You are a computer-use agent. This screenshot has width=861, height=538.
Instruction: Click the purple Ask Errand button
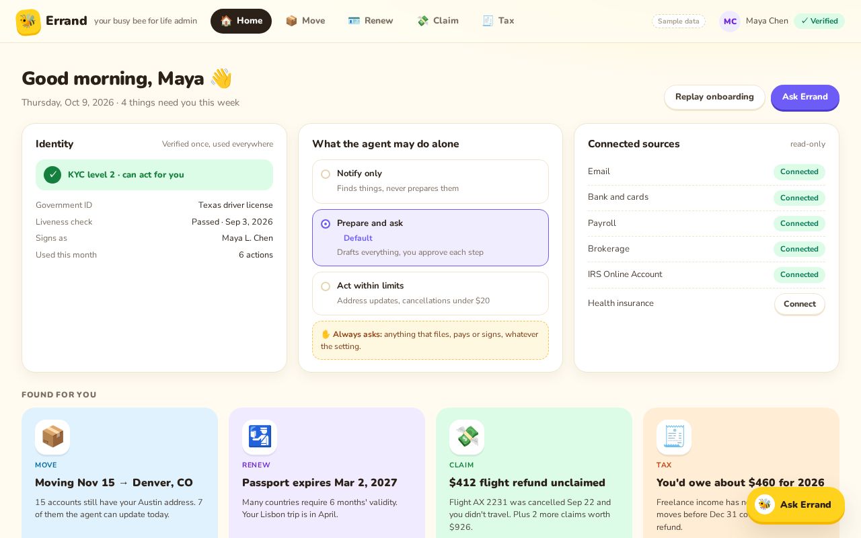pos(805,97)
